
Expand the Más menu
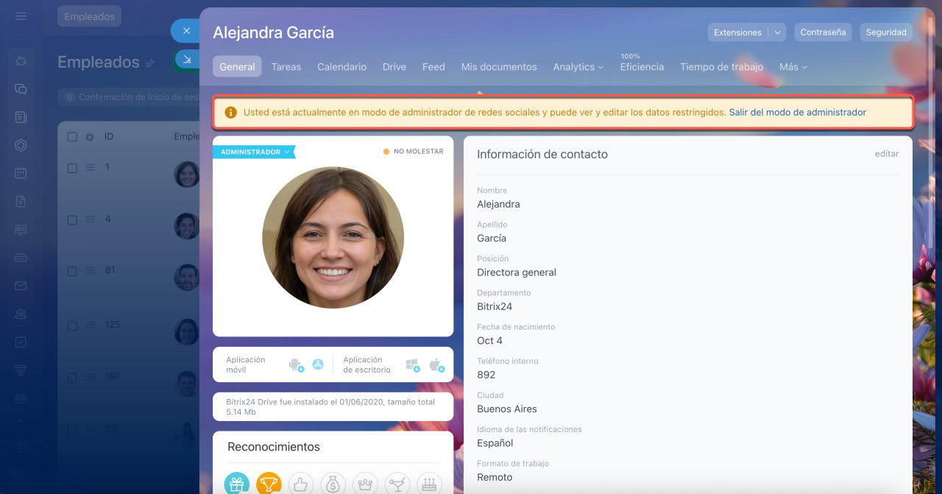tap(793, 67)
